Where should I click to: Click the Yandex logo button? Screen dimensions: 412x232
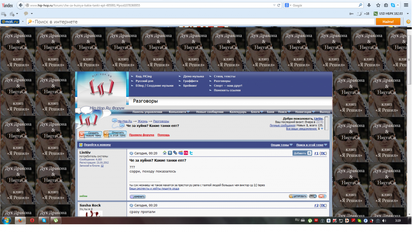(x=7, y=5)
